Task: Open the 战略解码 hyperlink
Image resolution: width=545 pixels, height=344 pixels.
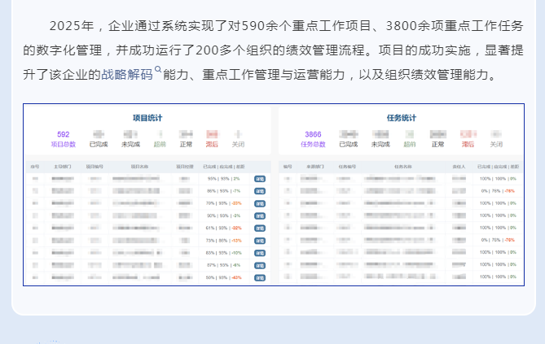Action: (126, 75)
